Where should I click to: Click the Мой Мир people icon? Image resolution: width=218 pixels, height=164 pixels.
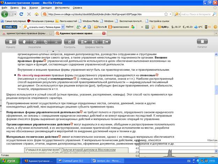pos(133,27)
